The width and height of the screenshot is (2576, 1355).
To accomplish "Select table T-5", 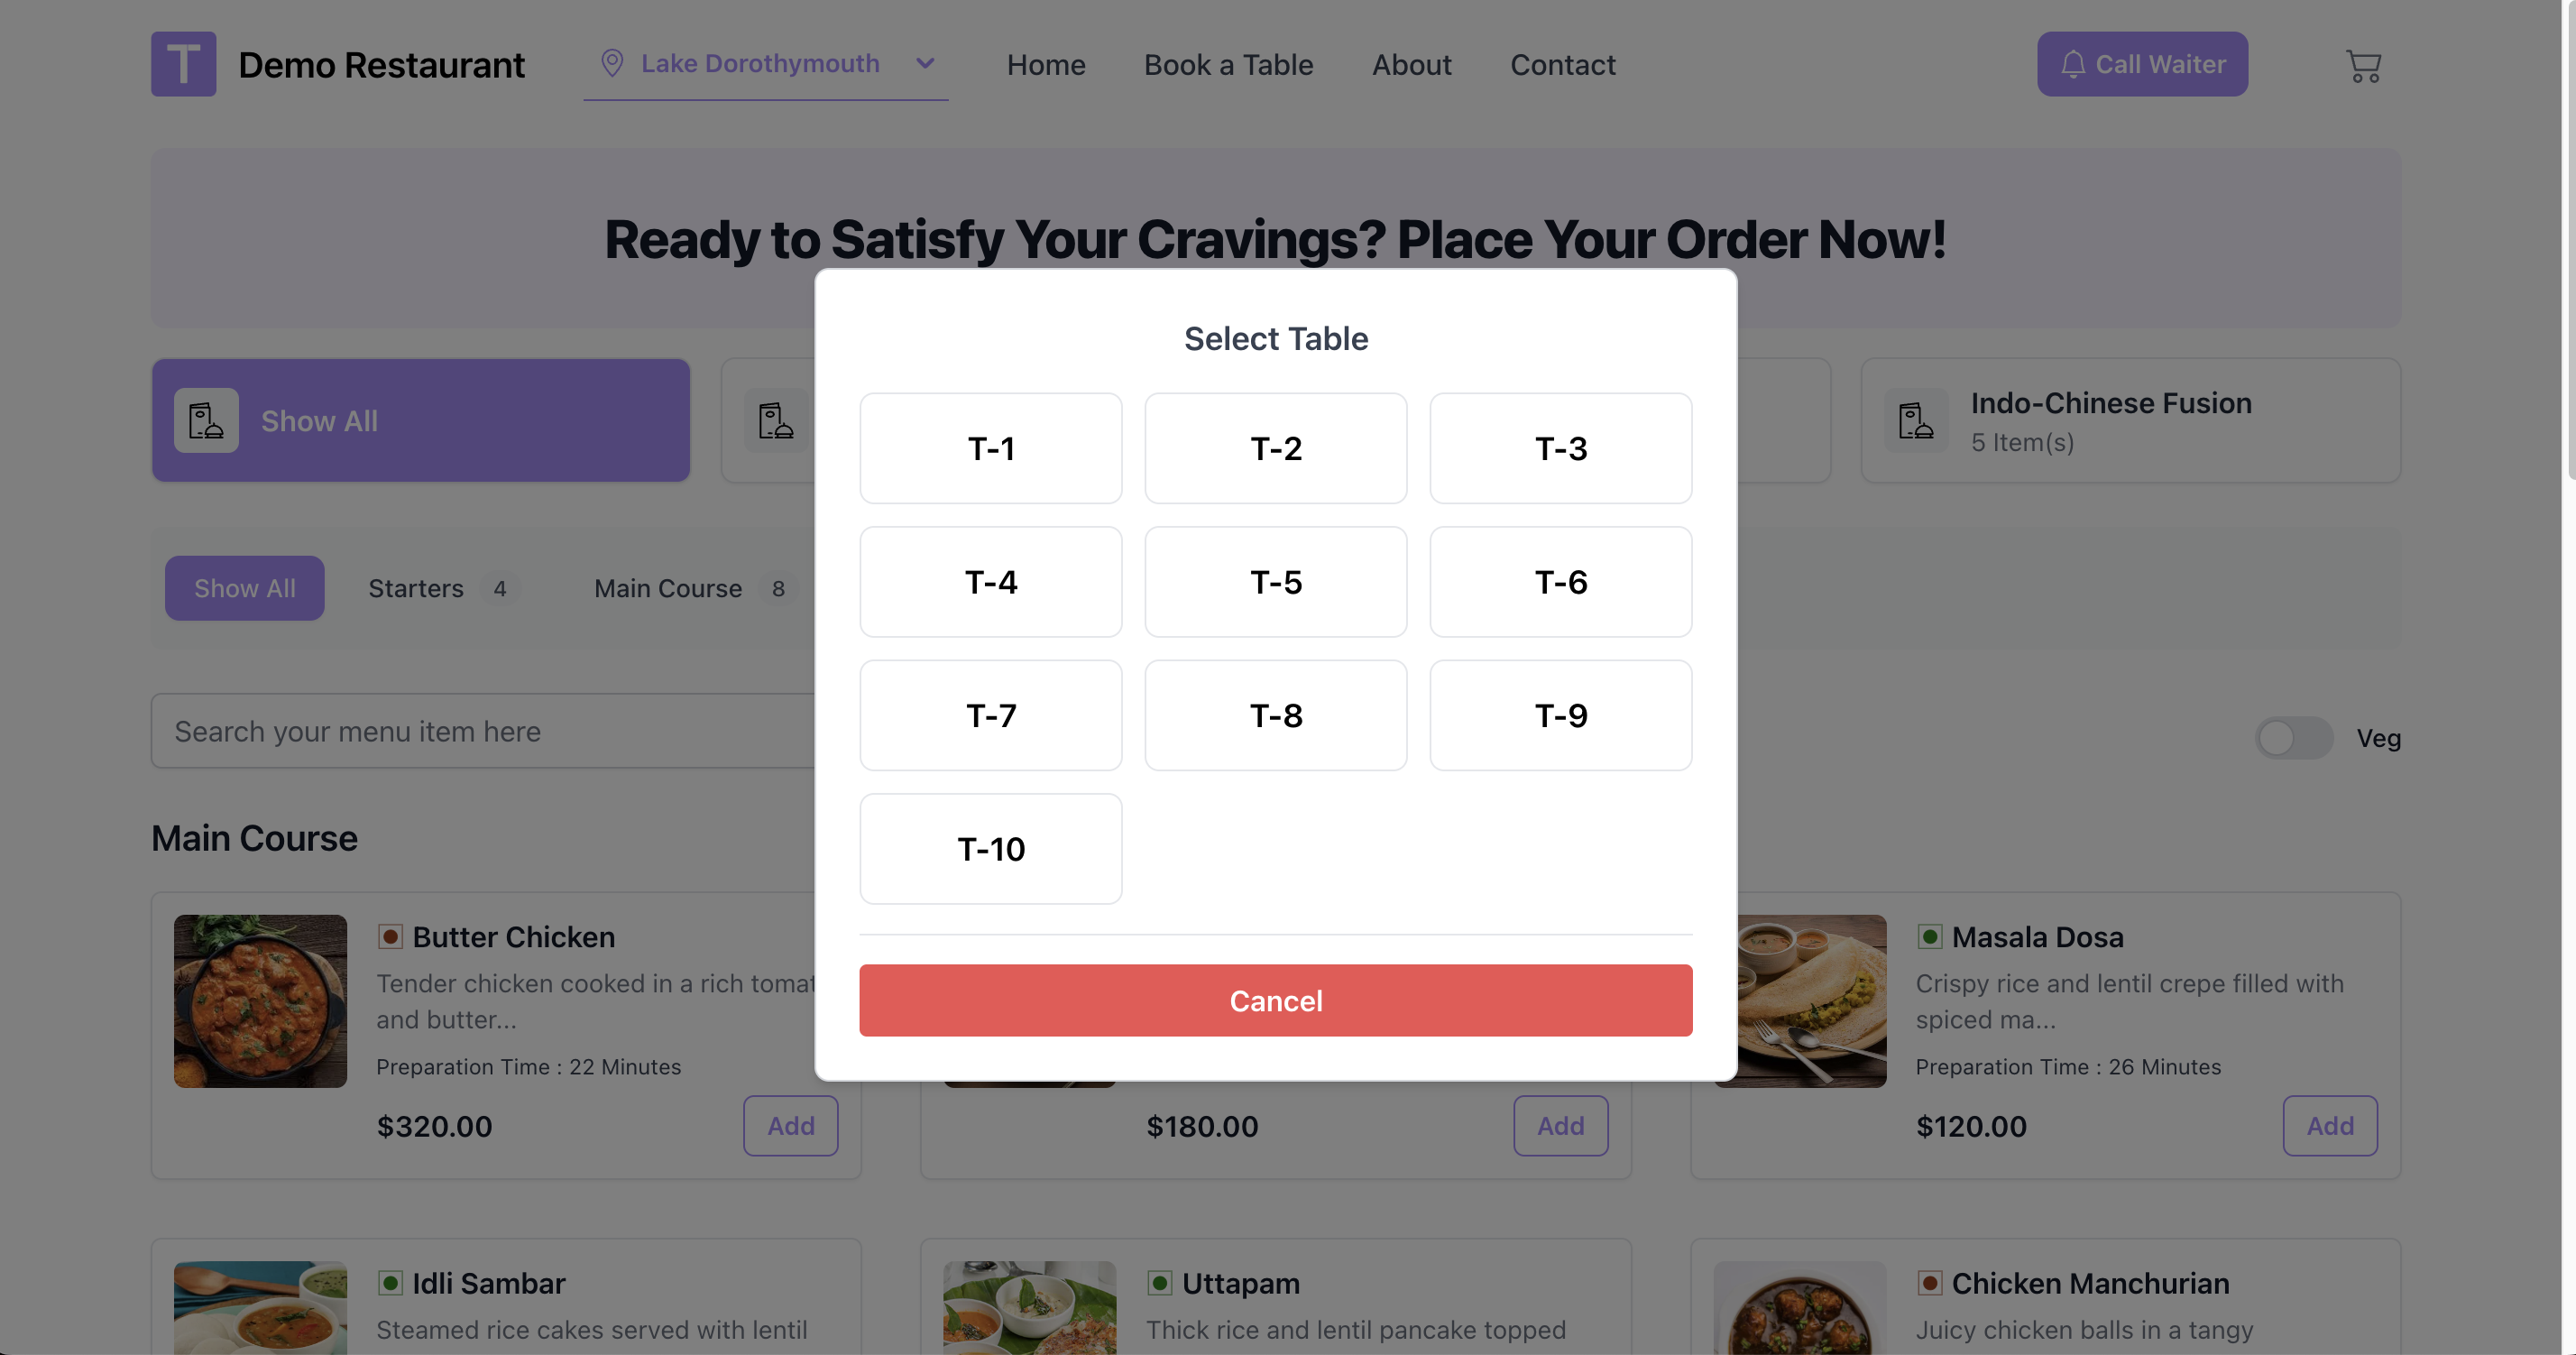I will [1275, 582].
